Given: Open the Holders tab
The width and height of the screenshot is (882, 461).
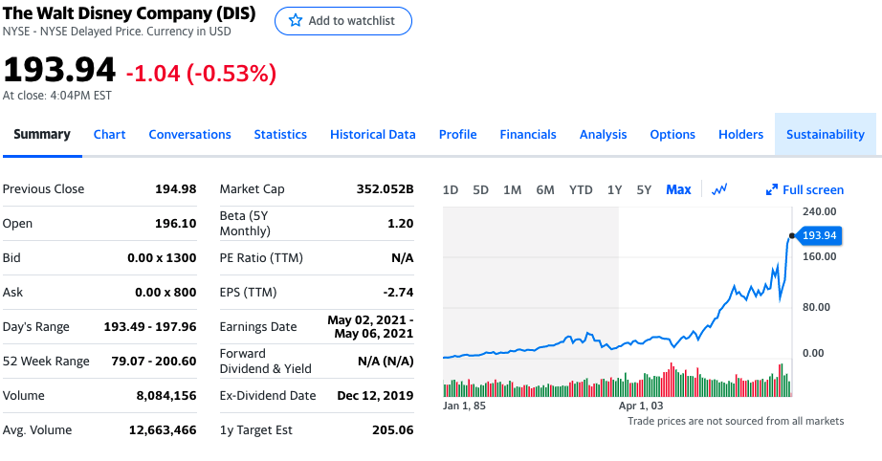Looking at the screenshot, I should [740, 134].
